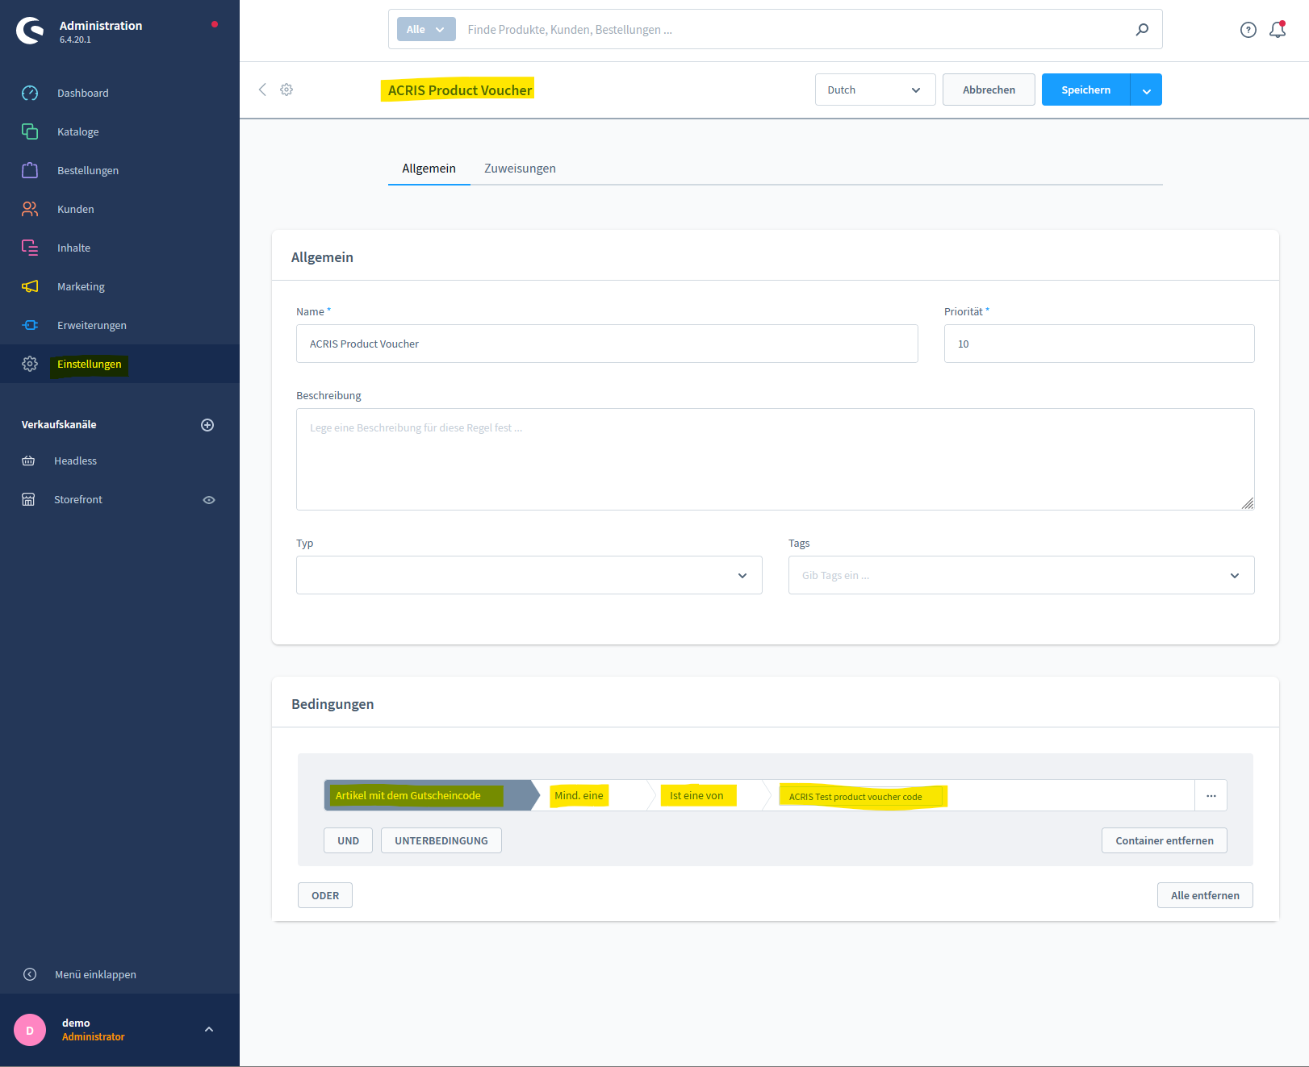Change the 'Mind. eine' selector
This screenshot has width=1309, height=1067.
click(x=594, y=795)
